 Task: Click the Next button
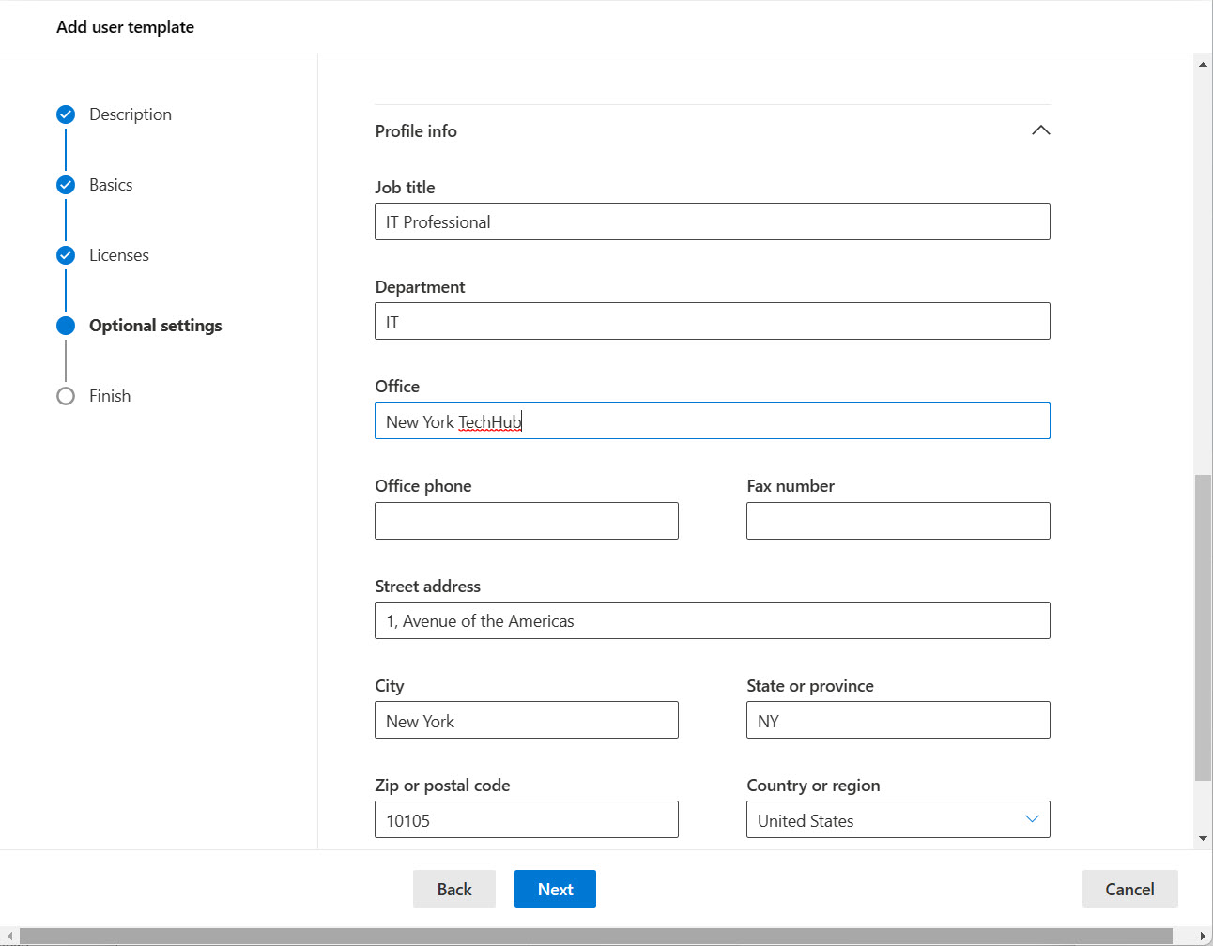click(555, 889)
